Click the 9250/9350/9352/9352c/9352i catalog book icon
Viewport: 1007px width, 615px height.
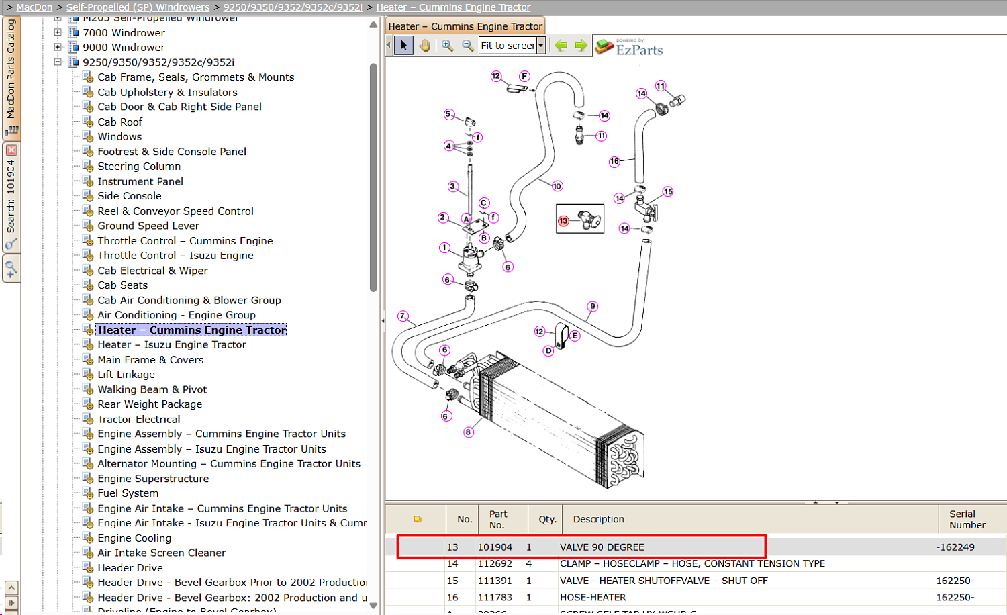pos(74,62)
